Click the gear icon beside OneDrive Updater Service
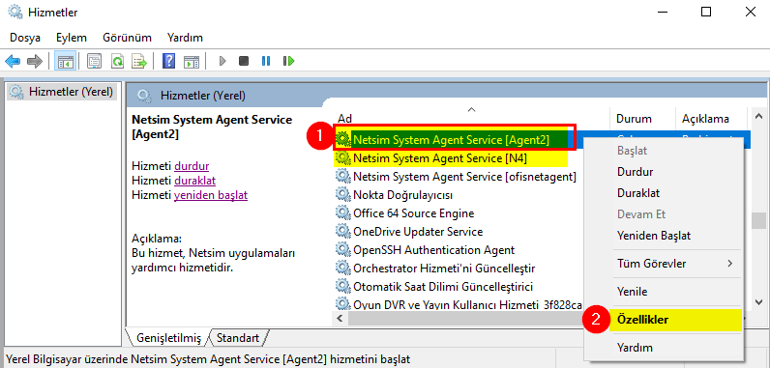770x368 pixels. [342, 231]
